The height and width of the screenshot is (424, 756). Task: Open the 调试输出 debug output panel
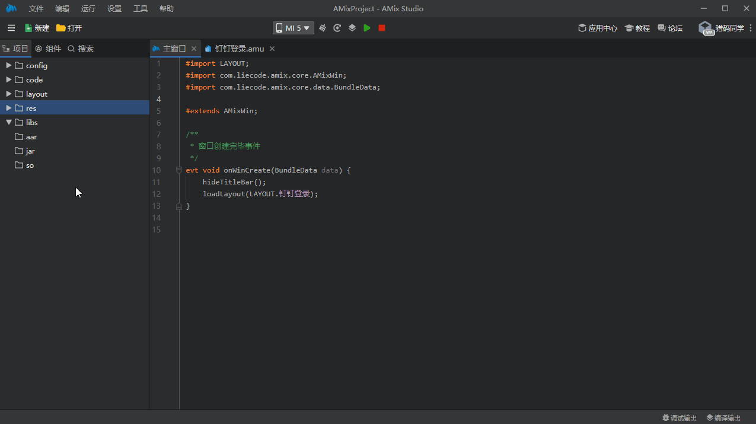click(680, 418)
